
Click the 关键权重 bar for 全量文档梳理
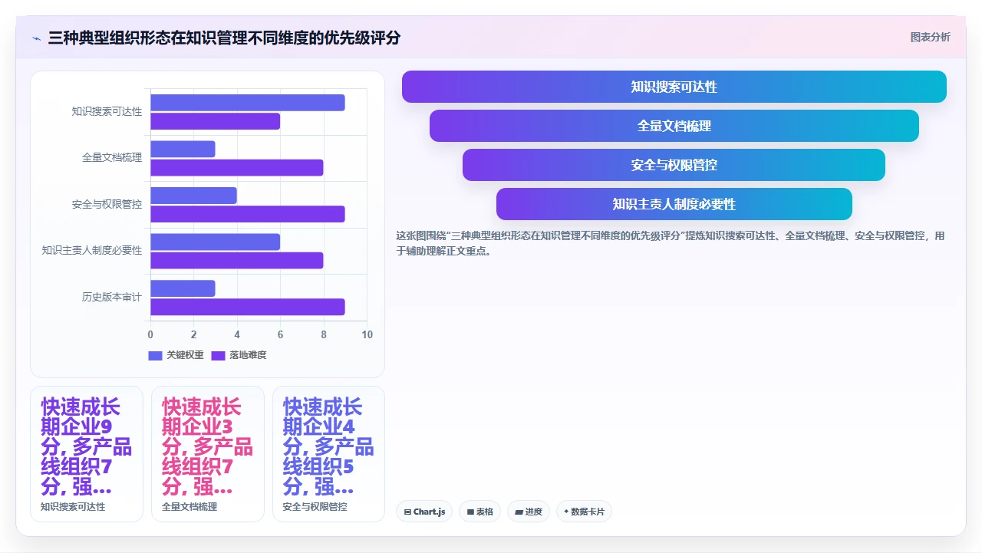coord(183,149)
